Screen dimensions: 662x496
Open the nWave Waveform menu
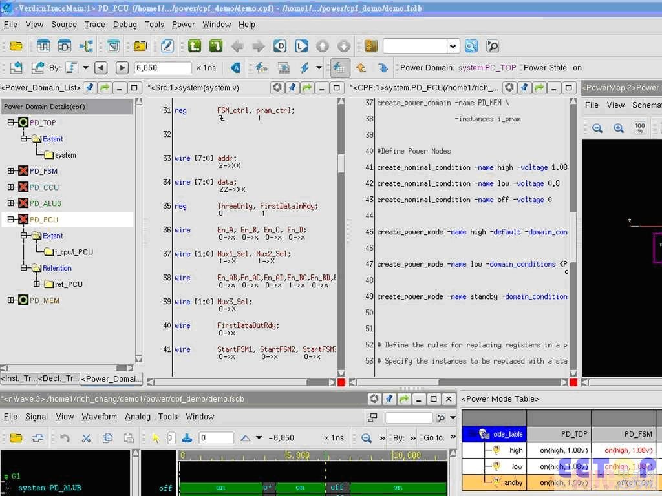(x=99, y=417)
